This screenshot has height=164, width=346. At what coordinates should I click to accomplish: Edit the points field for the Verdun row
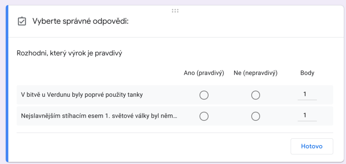pyautogui.click(x=307, y=94)
